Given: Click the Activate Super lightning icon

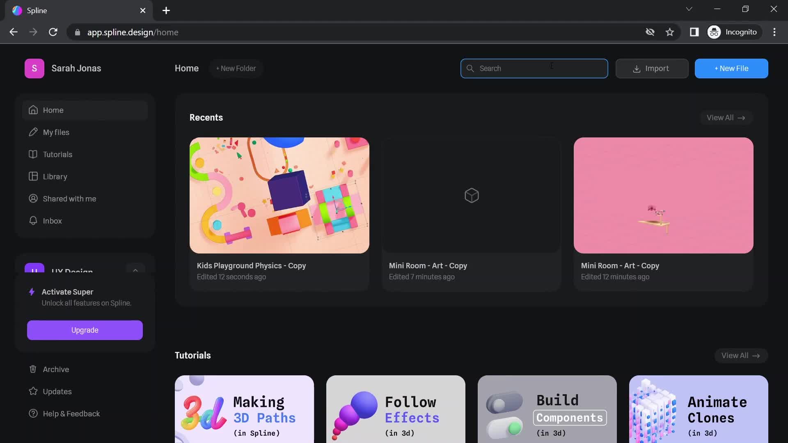Looking at the screenshot, I should pos(32,292).
